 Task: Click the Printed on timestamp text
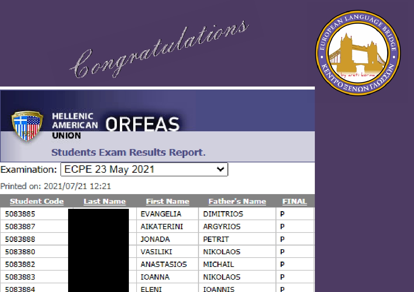[55, 186]
